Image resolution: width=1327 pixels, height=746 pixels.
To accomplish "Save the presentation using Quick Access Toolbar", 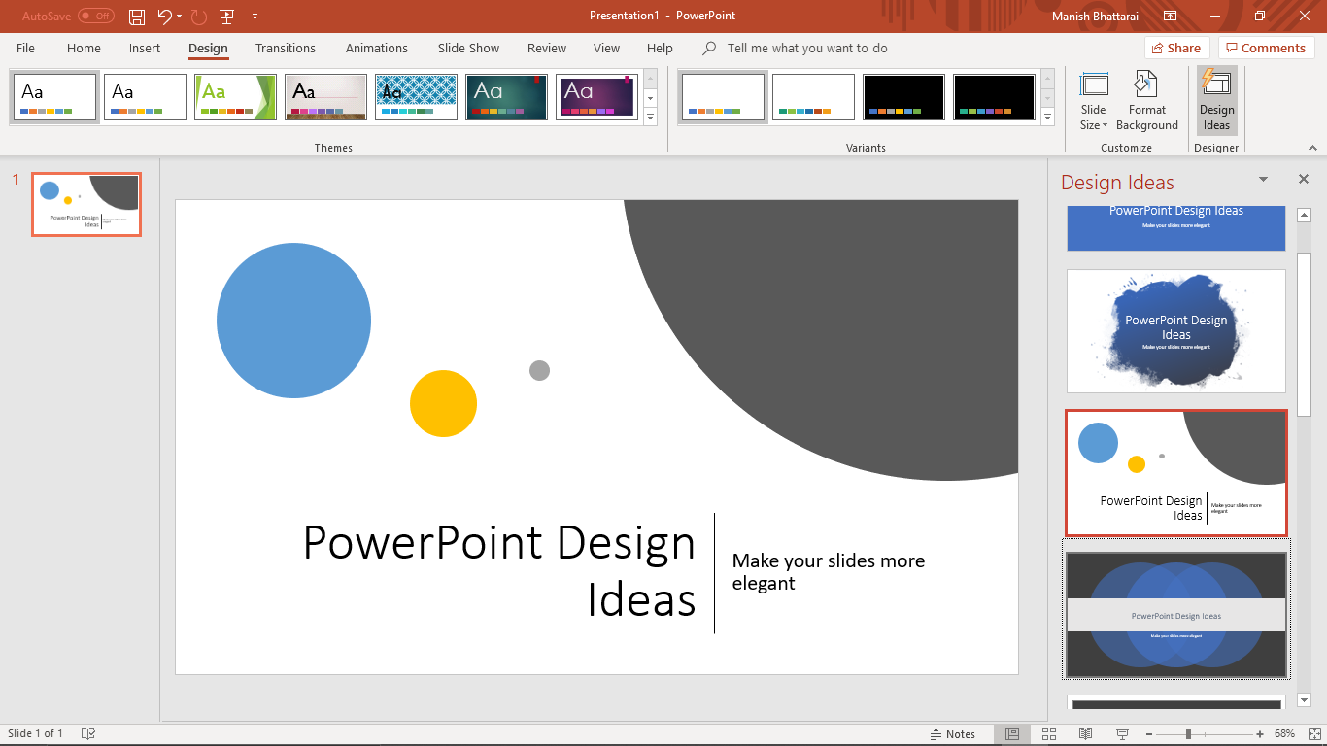I will click(x=136, y=17).
